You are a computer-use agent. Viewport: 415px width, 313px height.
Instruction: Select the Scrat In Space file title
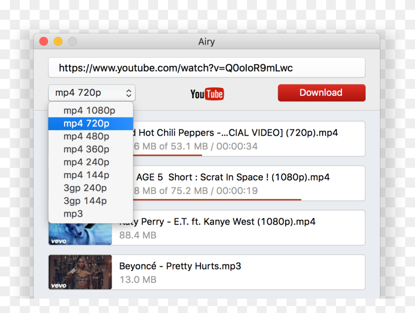click(233, 177)
